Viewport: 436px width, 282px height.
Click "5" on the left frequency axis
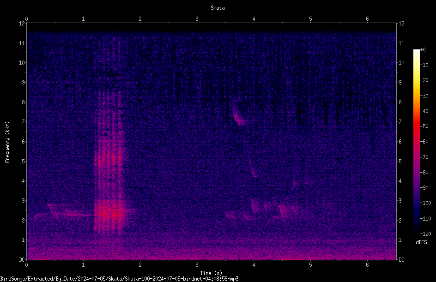coord(24,161)
